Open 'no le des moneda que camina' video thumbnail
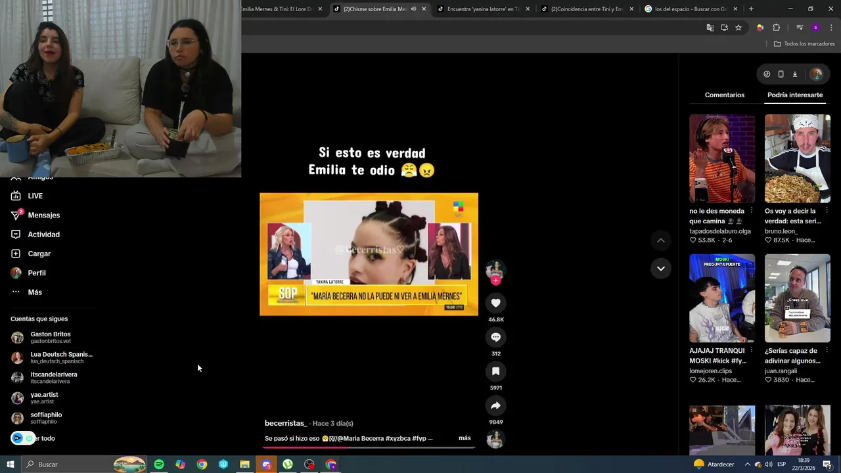841x473 pixels. 722,158
